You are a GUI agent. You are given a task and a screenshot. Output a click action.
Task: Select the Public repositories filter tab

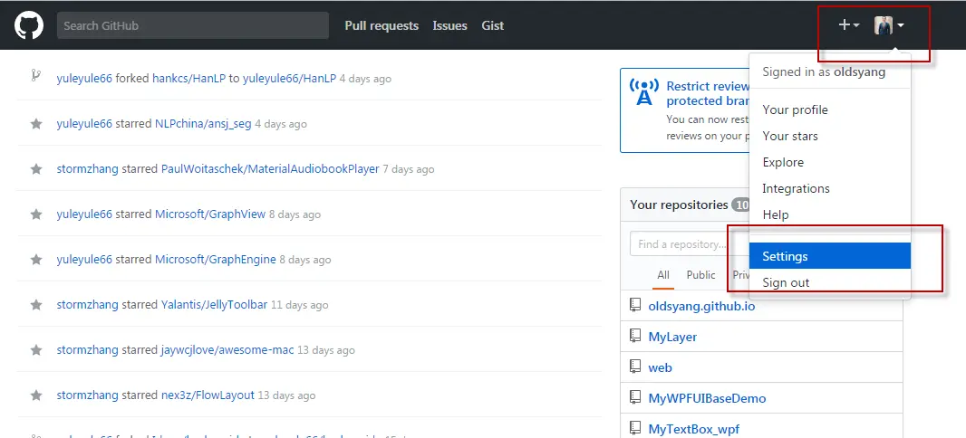click(701, 275)
